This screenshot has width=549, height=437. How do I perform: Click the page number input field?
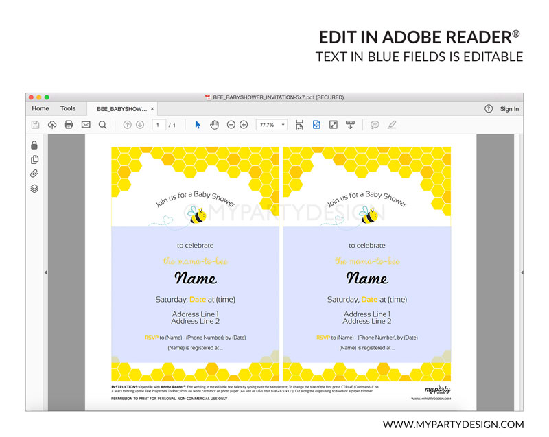pyautogui.click(x=159, y=125)
